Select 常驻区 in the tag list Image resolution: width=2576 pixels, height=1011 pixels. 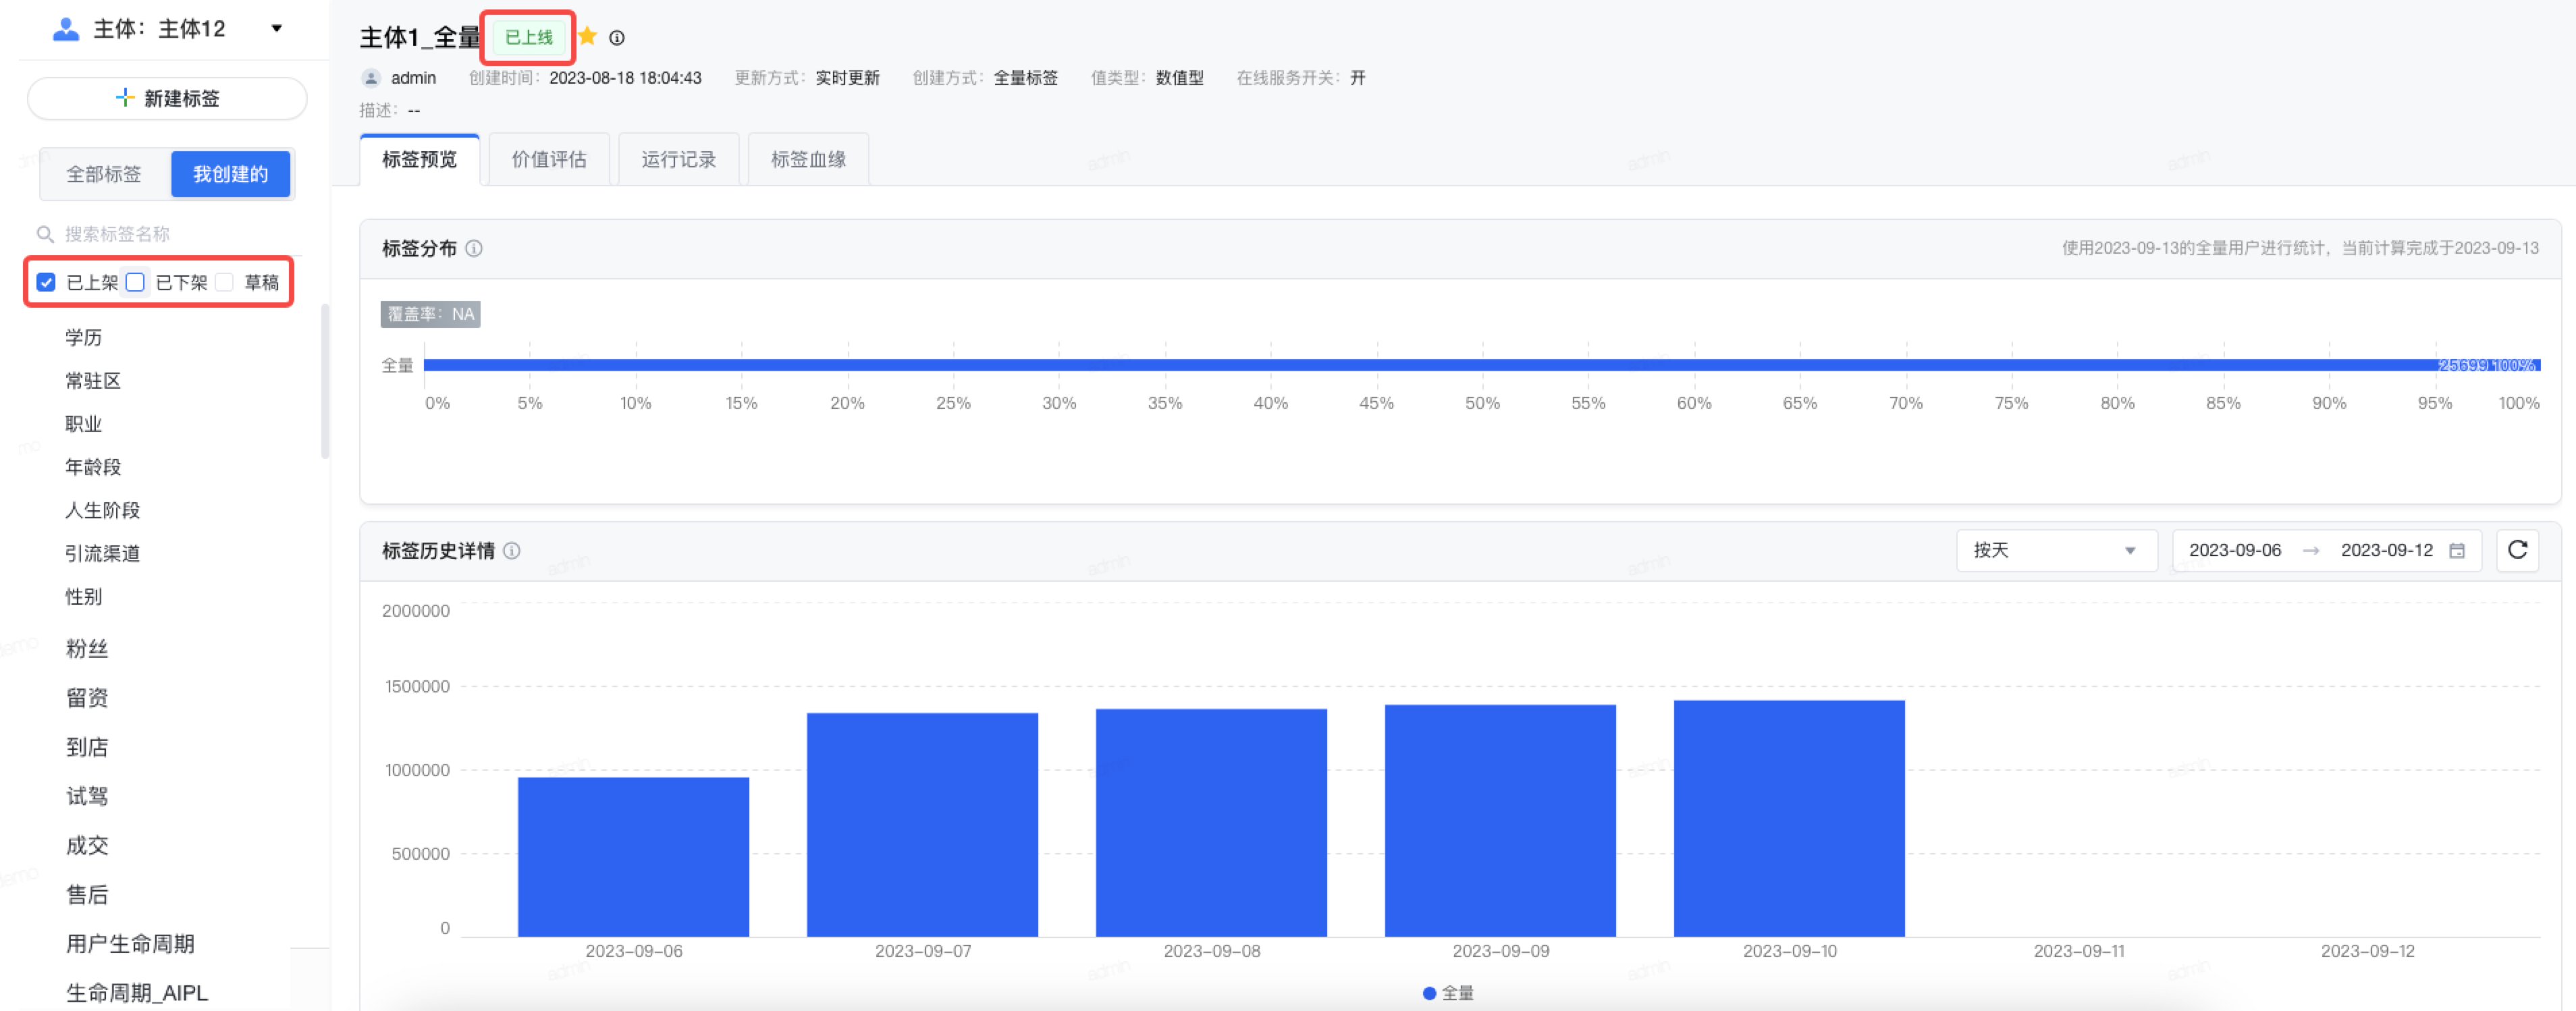coord(93,381)
